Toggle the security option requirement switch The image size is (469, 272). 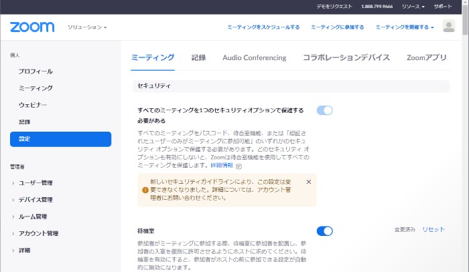324,110
